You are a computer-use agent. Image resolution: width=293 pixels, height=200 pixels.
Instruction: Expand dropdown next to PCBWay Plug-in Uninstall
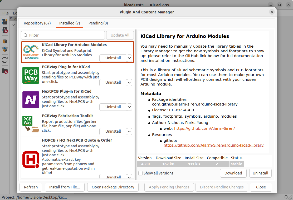point(129,82)
